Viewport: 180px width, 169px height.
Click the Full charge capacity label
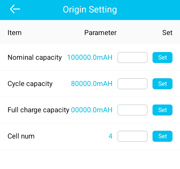(x=38, y=110)
